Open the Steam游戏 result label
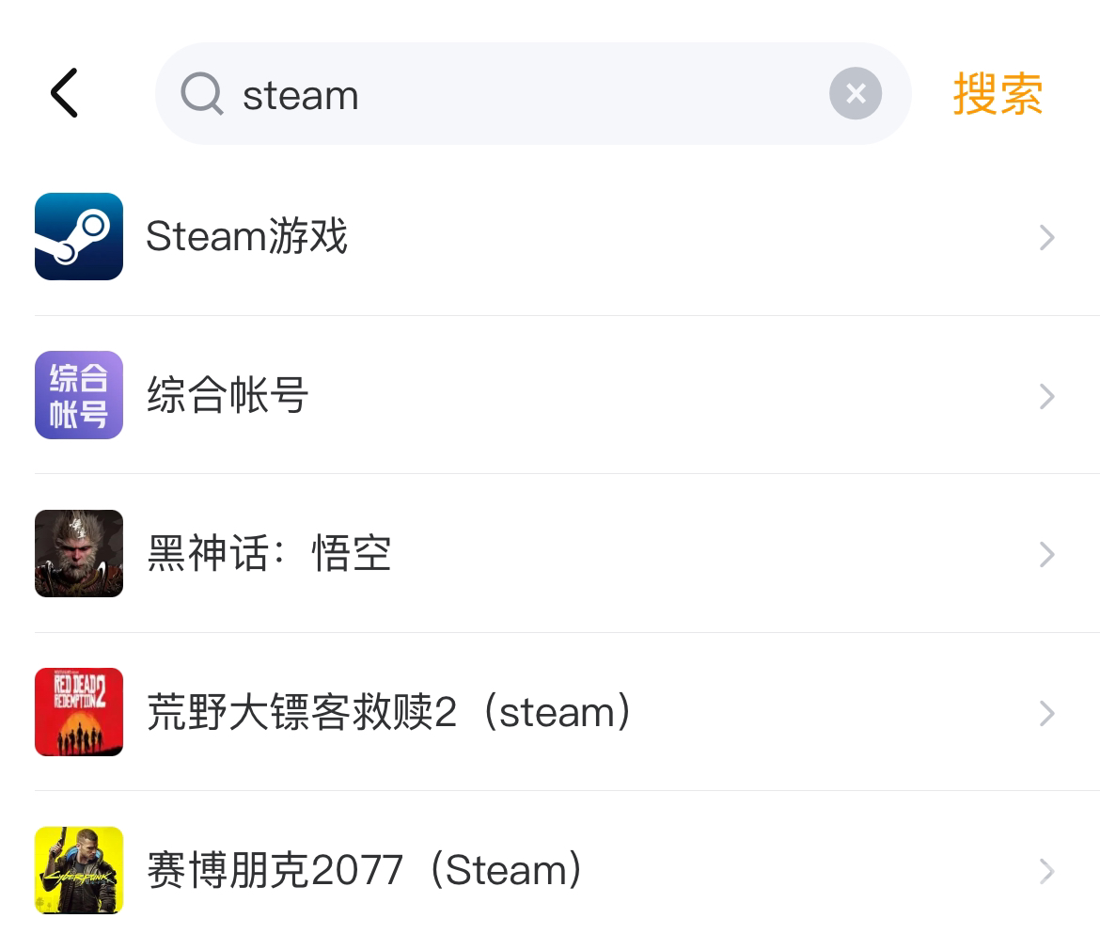 (246, 236)
